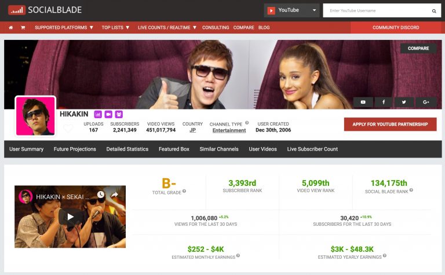
Task: Expand Live Counts / Realtime menu
Action: click(x=167, y=28)
